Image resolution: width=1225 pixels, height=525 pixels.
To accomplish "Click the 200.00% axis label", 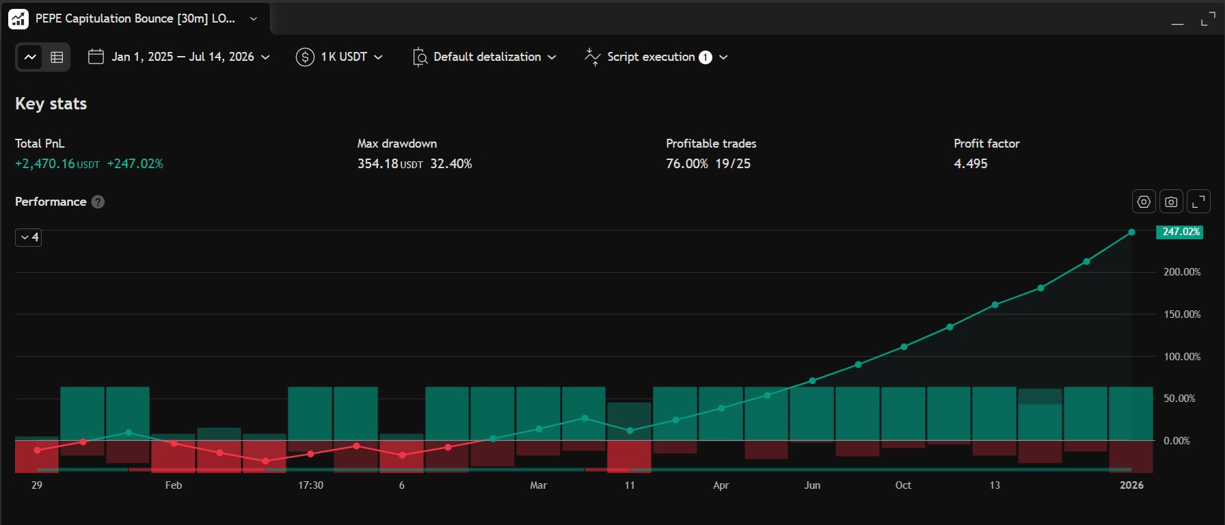I will point(1182,272).
